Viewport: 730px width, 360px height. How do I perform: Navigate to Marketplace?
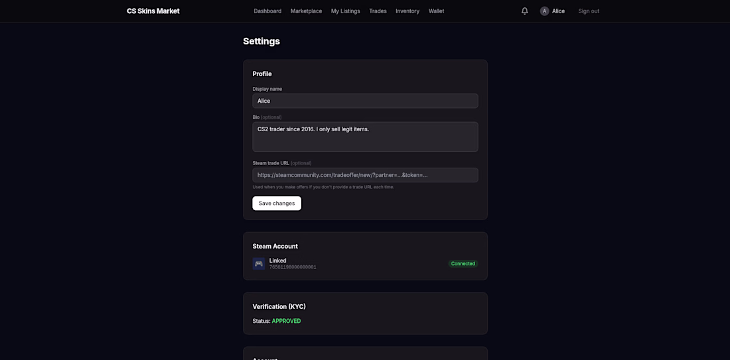[306, 11]
